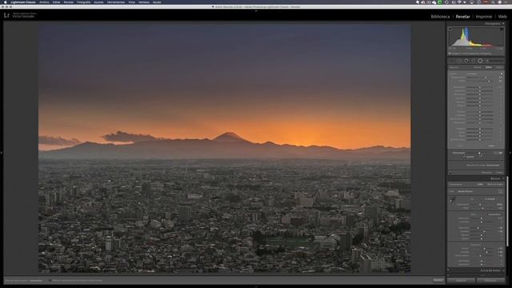This screenshot has width=512, height=288.
Task: Open the Apple menu
Action: pyautogui.click(x=5, y=2)
